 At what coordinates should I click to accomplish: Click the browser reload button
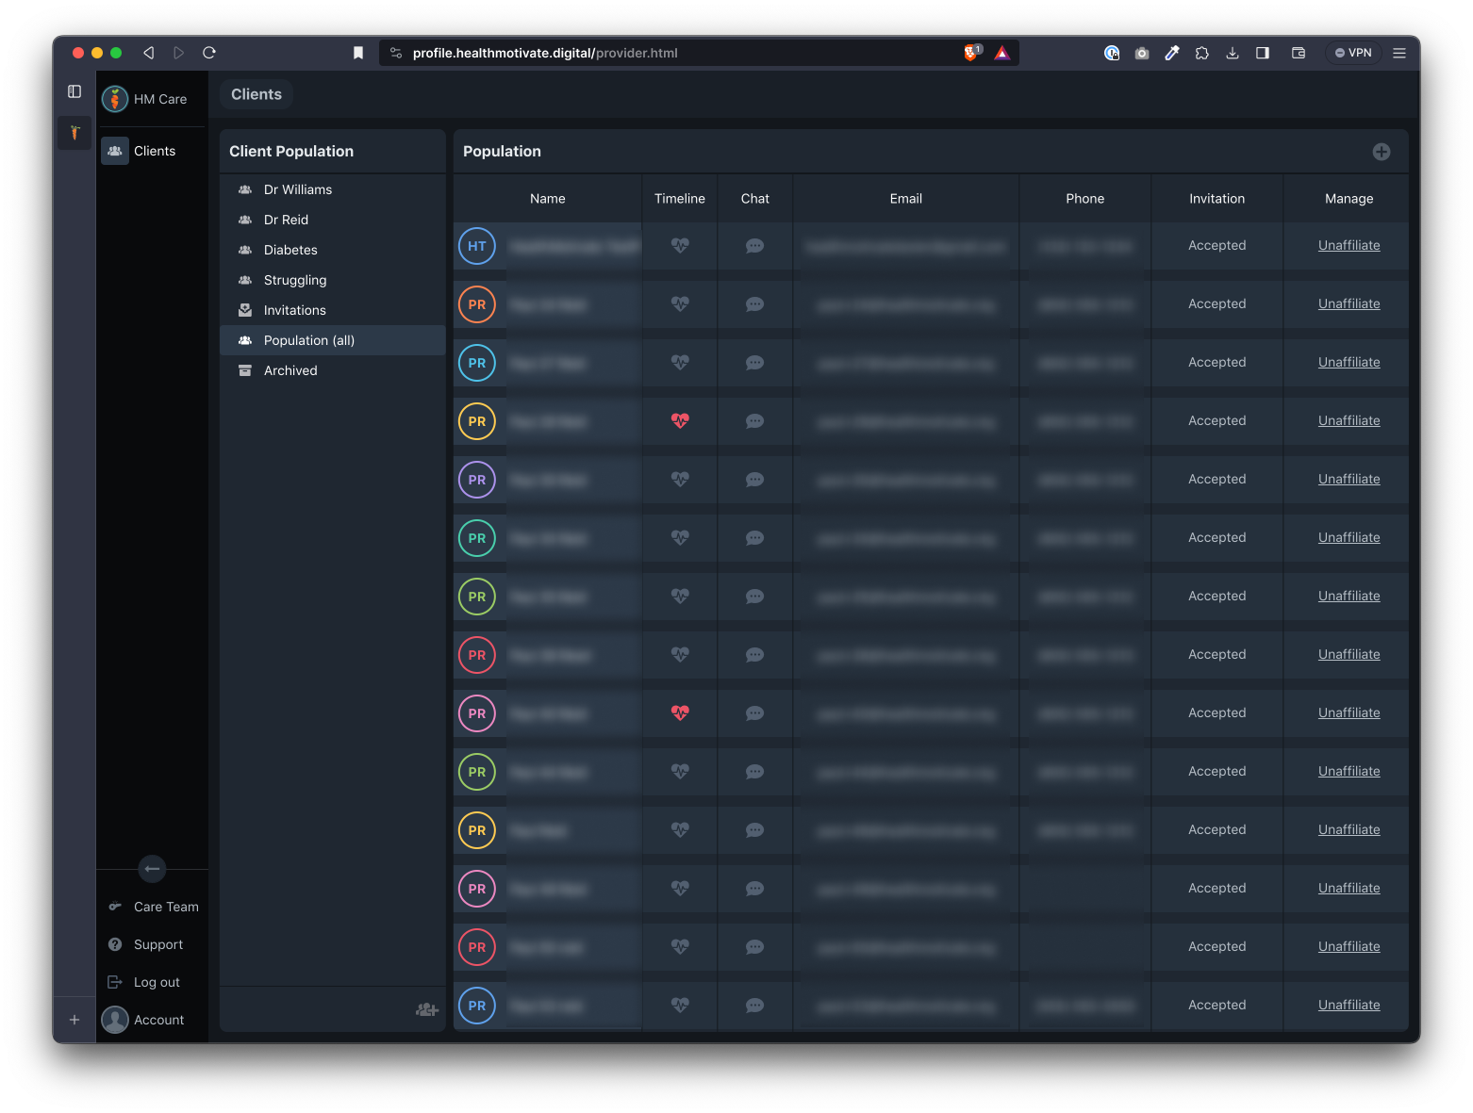tap(209, 53)
